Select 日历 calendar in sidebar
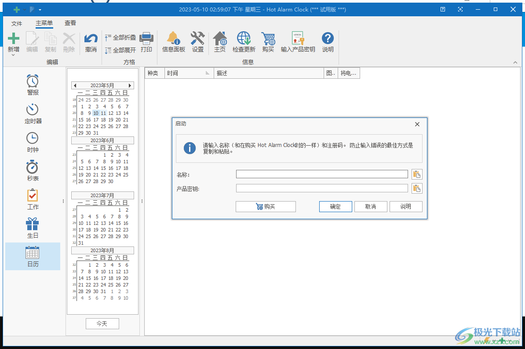Screen dimensions: 525x349 coord(33,257)
